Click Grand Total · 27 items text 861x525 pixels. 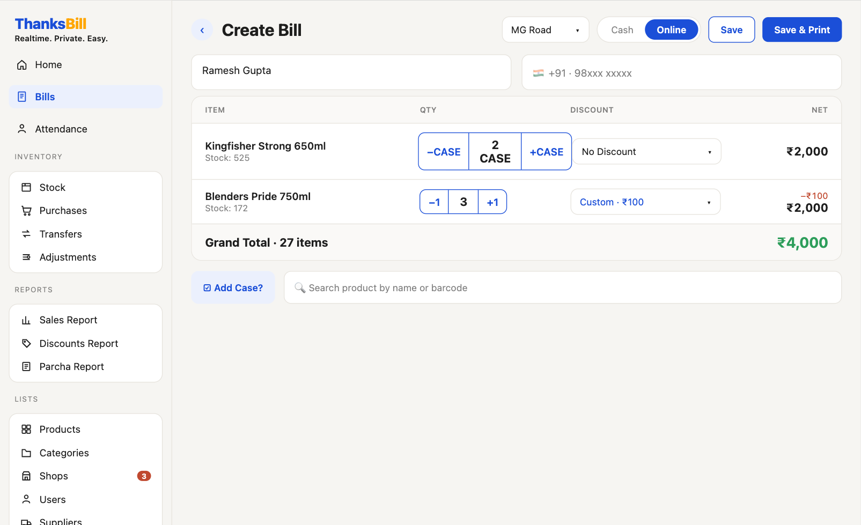(267, 243)
